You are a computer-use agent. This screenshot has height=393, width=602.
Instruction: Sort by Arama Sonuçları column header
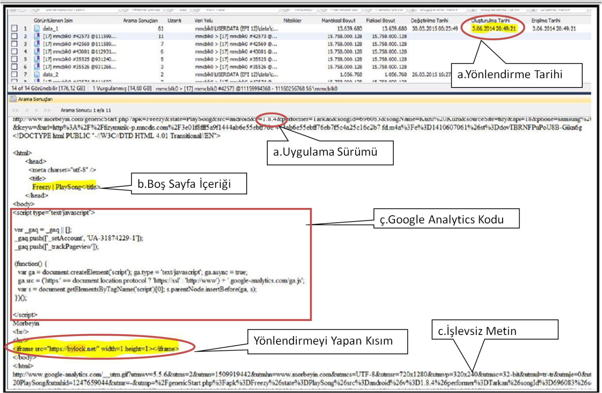[140, 21]
